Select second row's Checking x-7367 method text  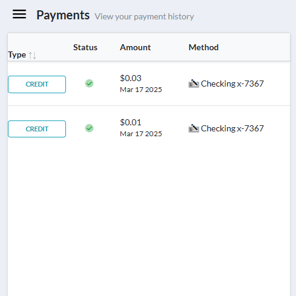tap(232, 128)
